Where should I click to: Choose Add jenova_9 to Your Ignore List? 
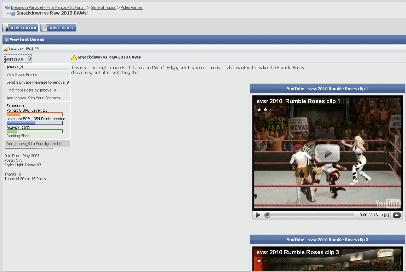pyautogui.click(x=35, y=144)
